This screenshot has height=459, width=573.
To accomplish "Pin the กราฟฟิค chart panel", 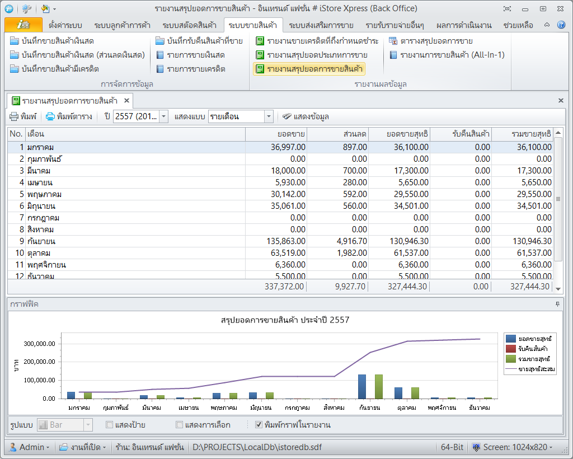I will point(557,304).
